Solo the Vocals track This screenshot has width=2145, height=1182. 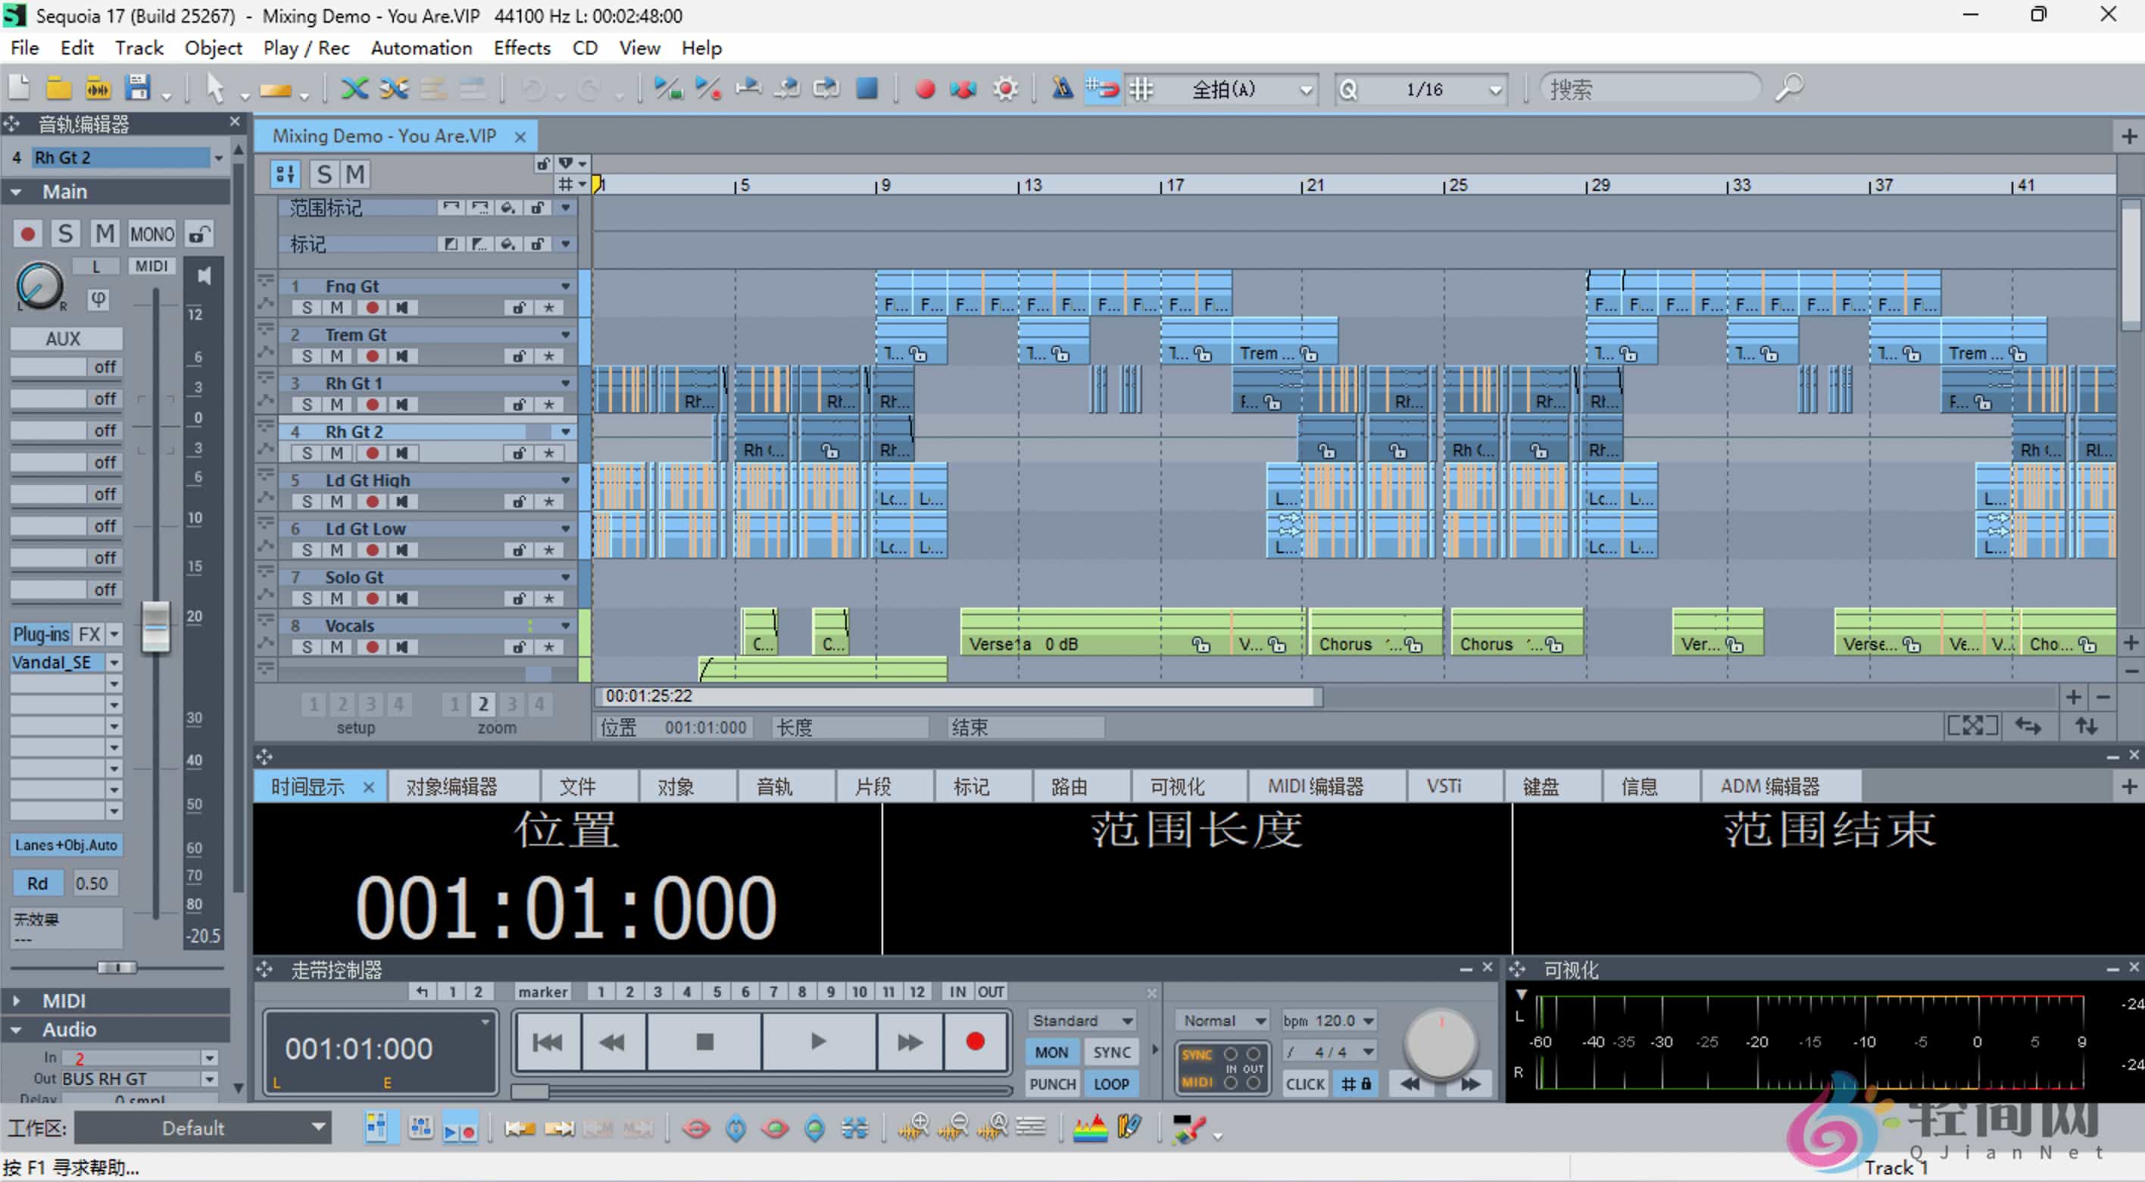pyautogui.click(x=308, y=647)
